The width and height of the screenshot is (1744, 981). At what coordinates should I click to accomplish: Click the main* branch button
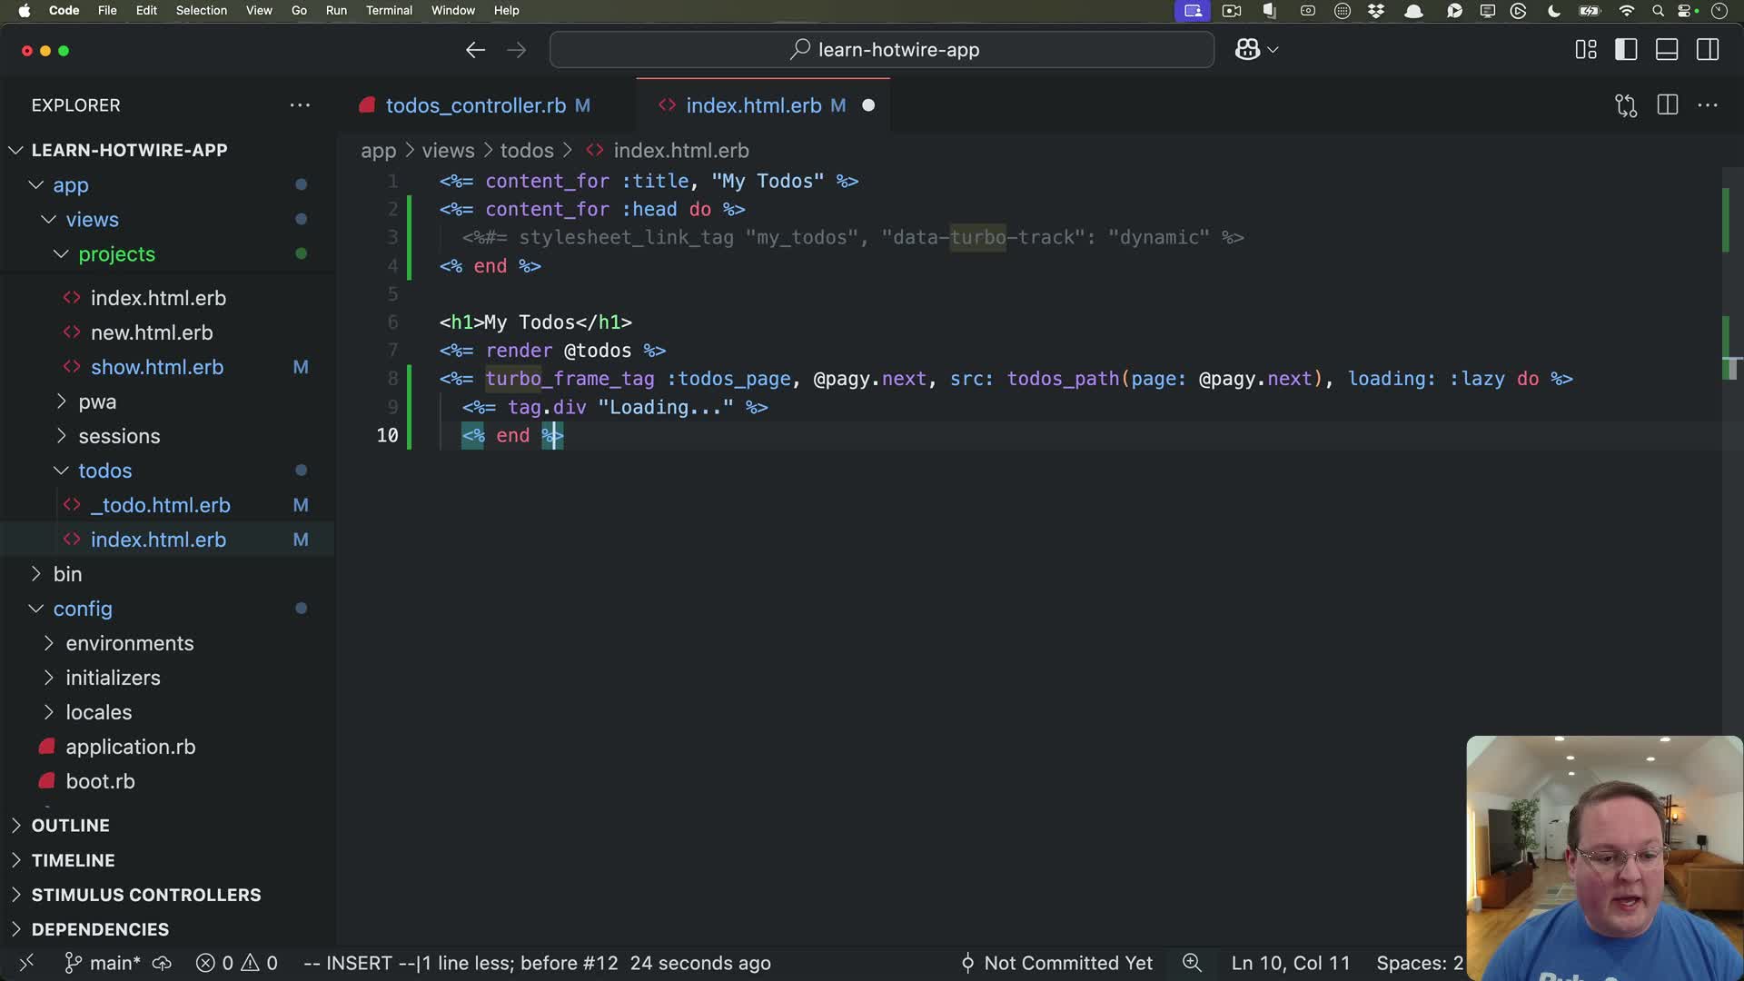[103, 963]
